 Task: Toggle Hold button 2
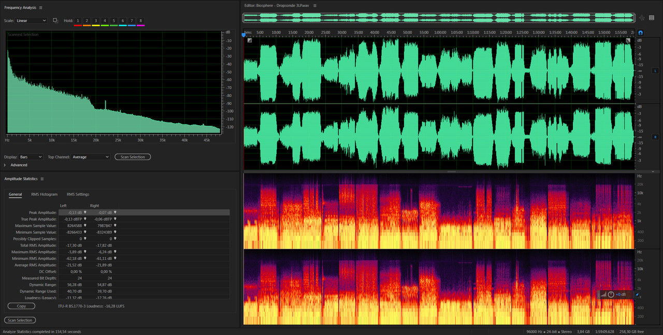click(x=87, y=21)
